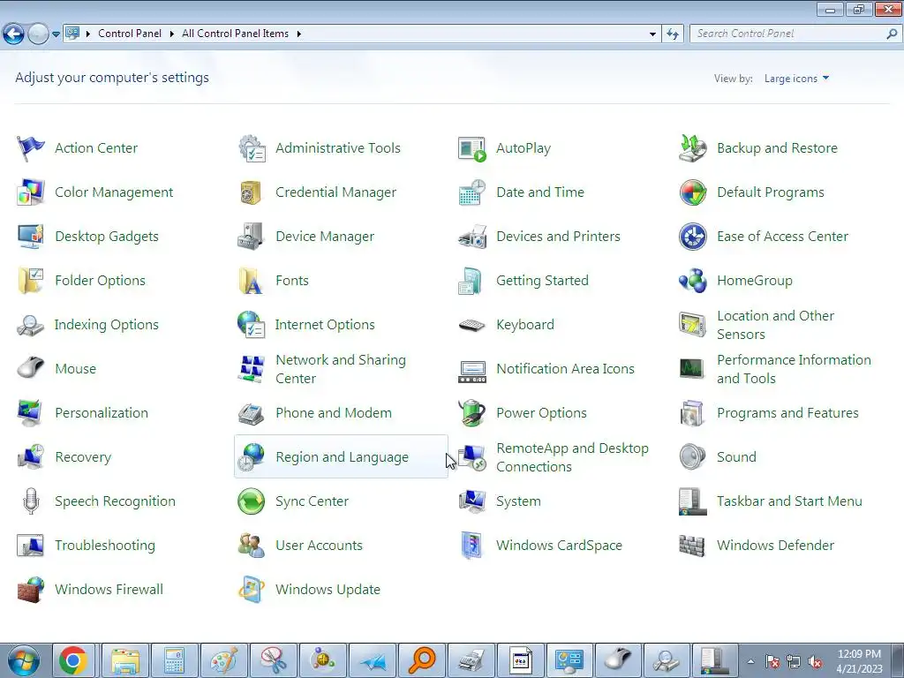Screen dimensions: 904x678
Task: Open the Devices and Printers icon
Action: pos(471,237)
